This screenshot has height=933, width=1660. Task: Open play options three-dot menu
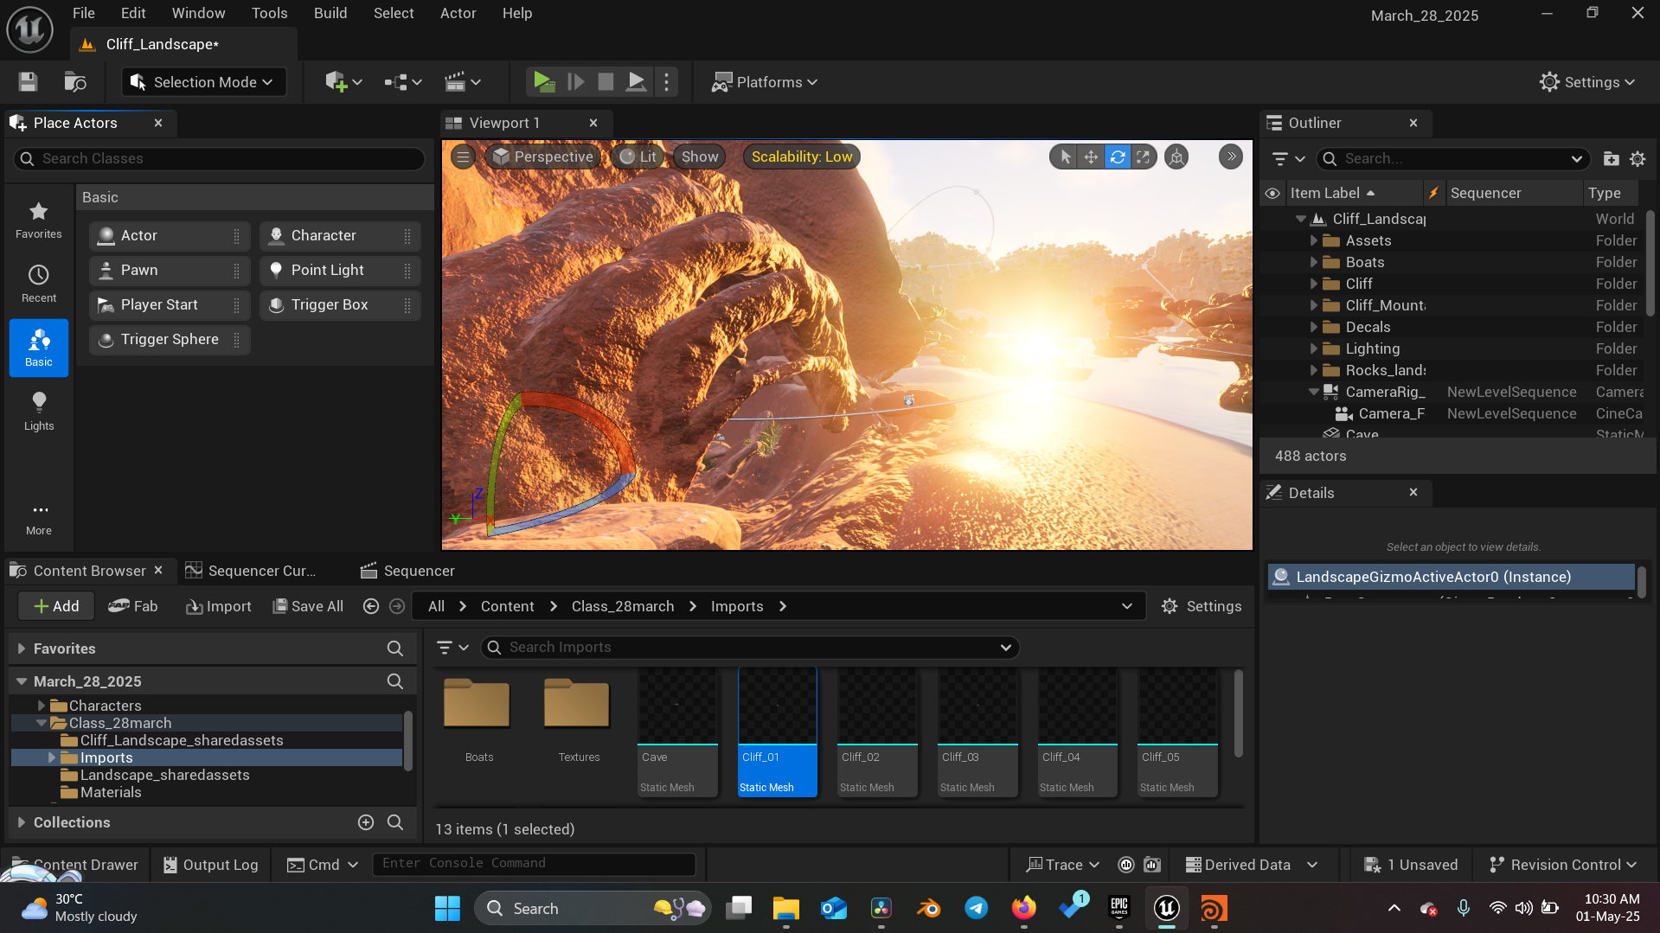[666, 82]
